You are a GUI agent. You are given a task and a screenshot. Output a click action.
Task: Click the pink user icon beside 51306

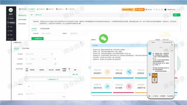pos(129,86)
